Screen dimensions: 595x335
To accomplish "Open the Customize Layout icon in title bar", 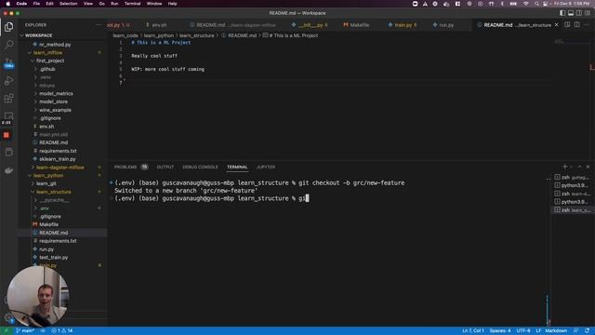I will click(x=588, y=13).
